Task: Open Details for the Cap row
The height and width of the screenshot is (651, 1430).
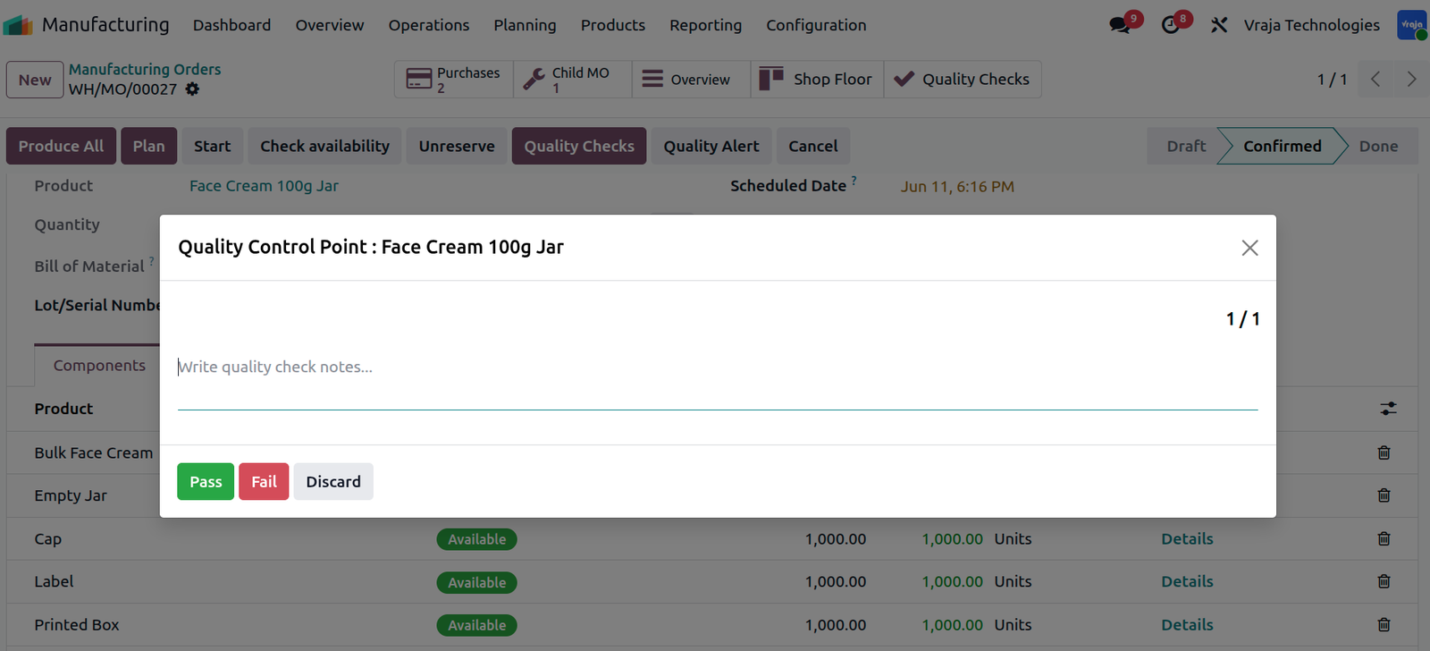Action: point(1187,539)
